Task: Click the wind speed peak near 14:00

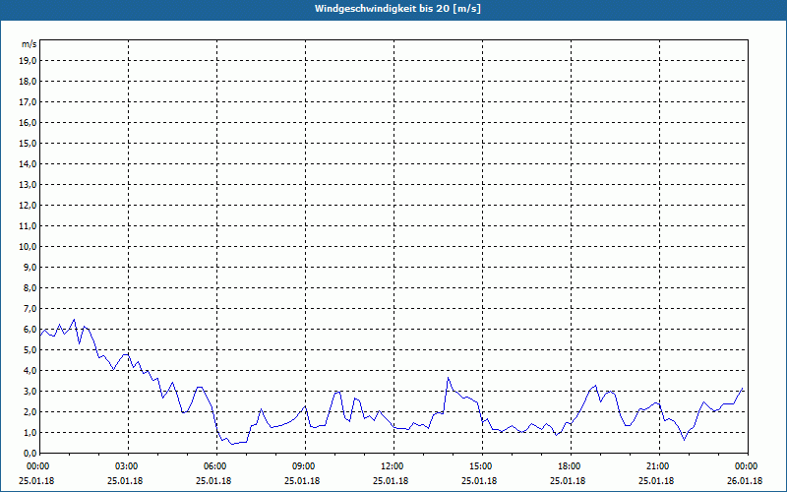Action: click(x=449, y=378)
